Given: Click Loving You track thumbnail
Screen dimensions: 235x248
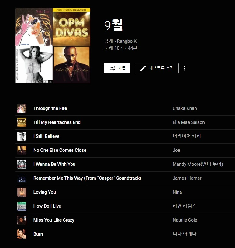Looking at the screenshot, I should point(22,192).
